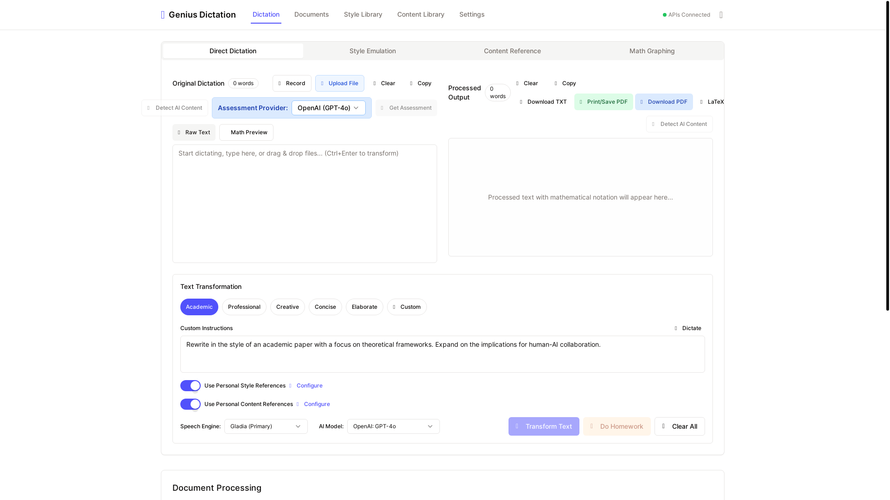Click the Document Processing heading
Image resolution: width=890 pixels, height=500 pixels.
pos(217,488)
